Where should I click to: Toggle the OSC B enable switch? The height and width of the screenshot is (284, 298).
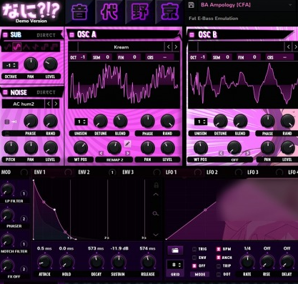coord(192,35)
